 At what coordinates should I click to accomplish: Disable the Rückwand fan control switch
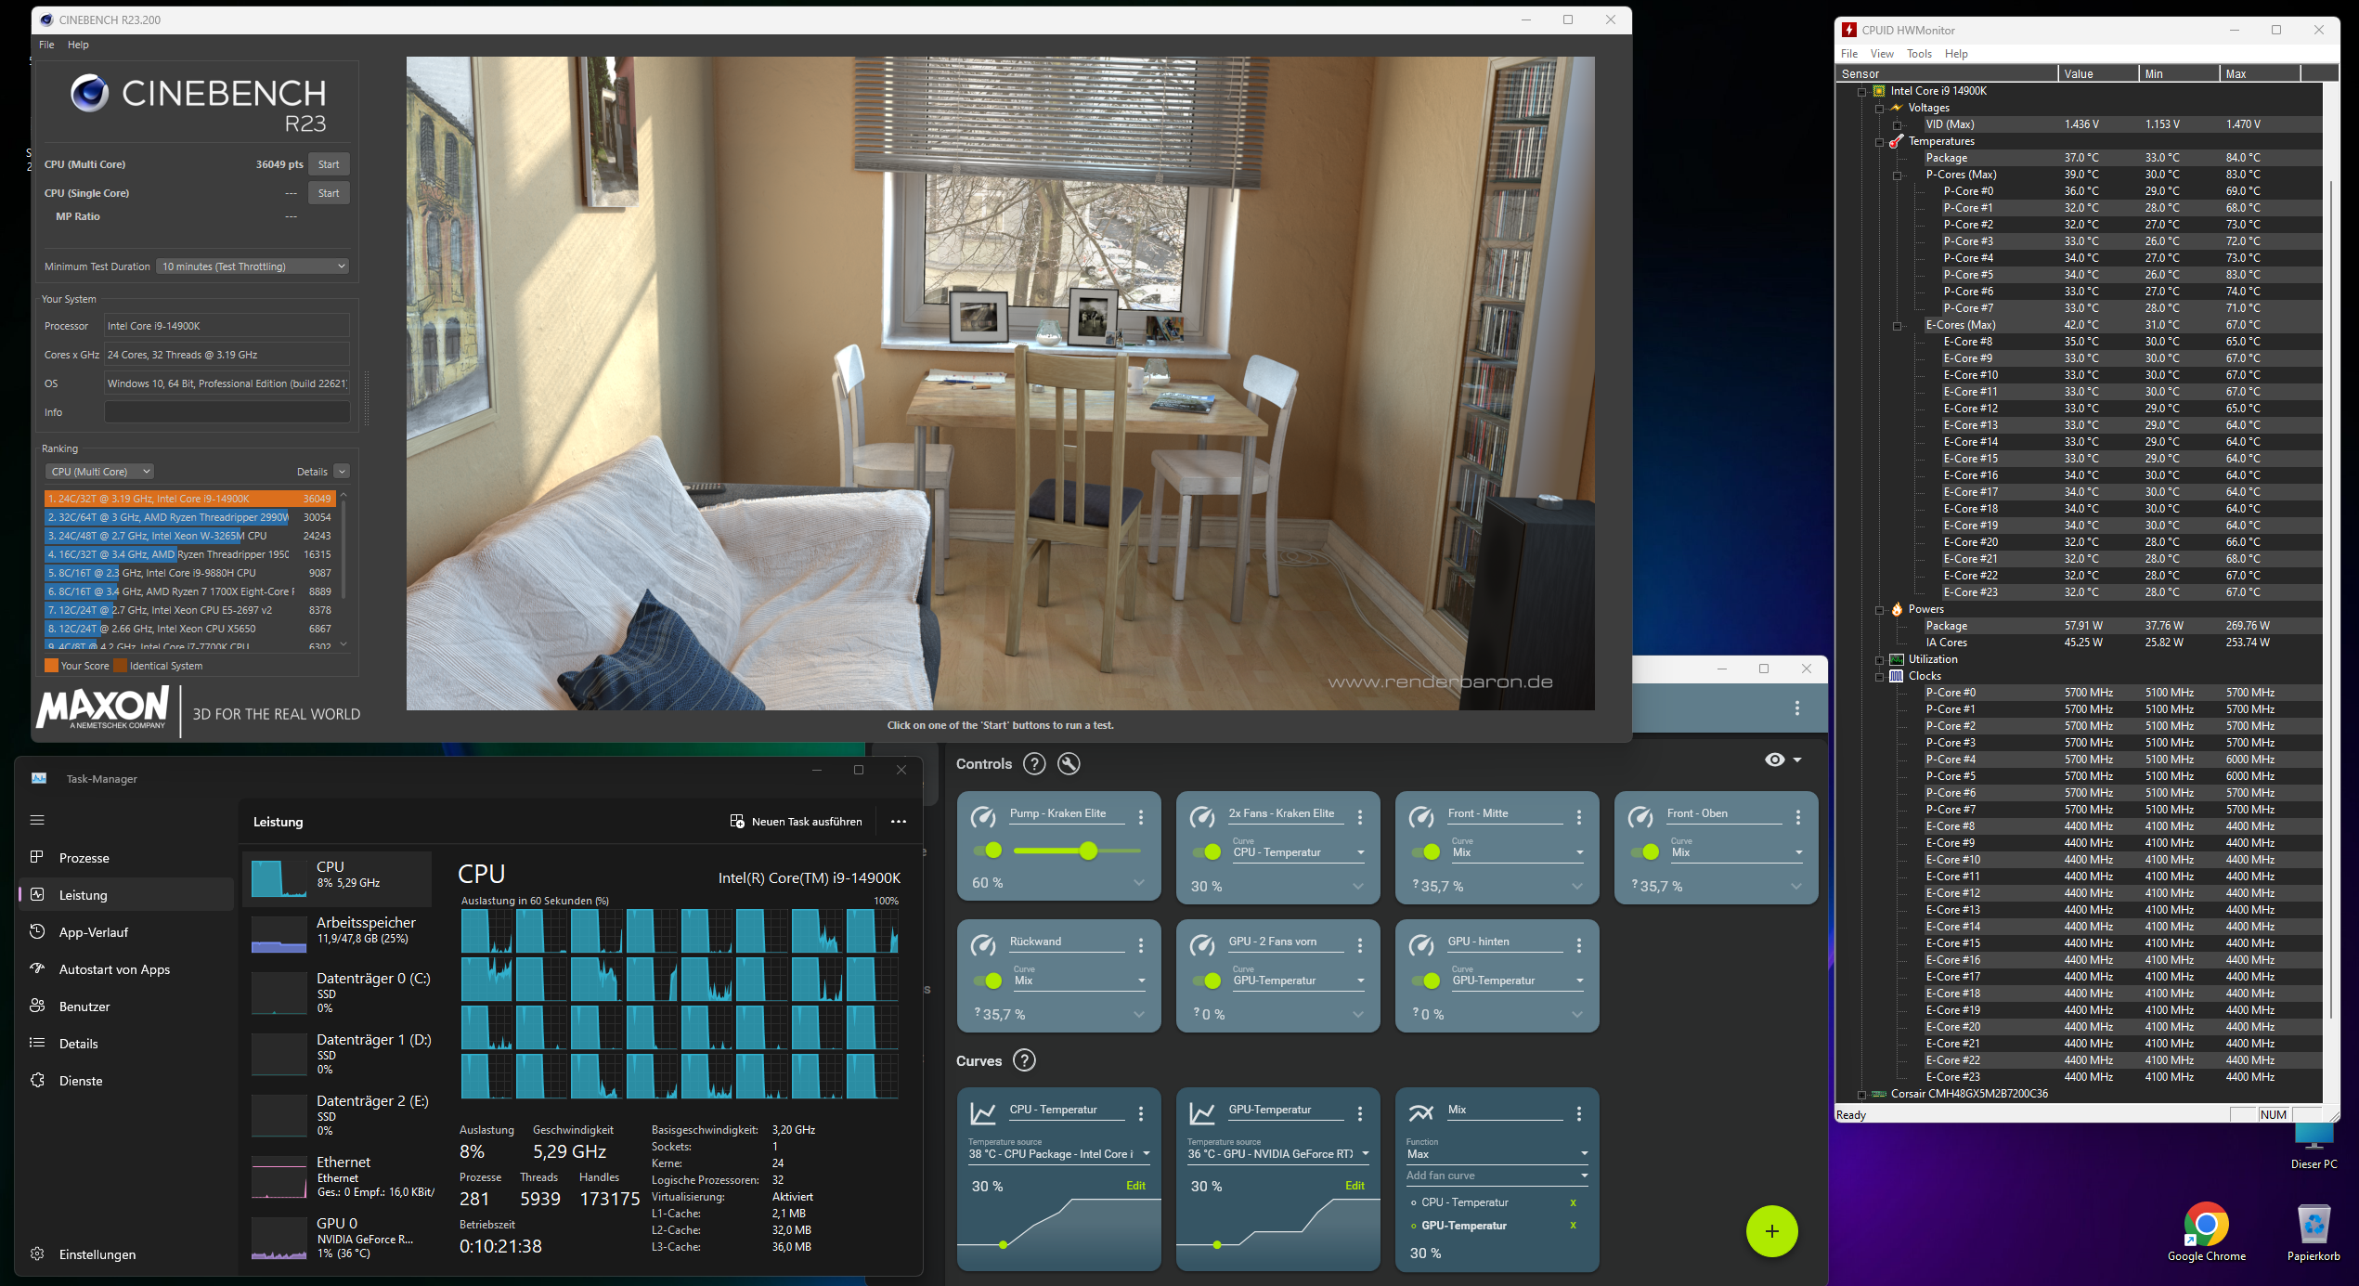(988, 981)
